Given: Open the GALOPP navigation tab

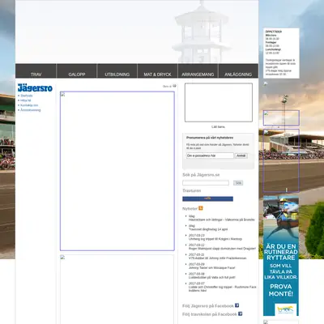Looking at the screenshot, I should coord(77,71).
